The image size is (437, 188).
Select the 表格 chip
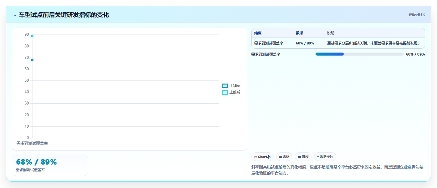(x=284, y=157)
